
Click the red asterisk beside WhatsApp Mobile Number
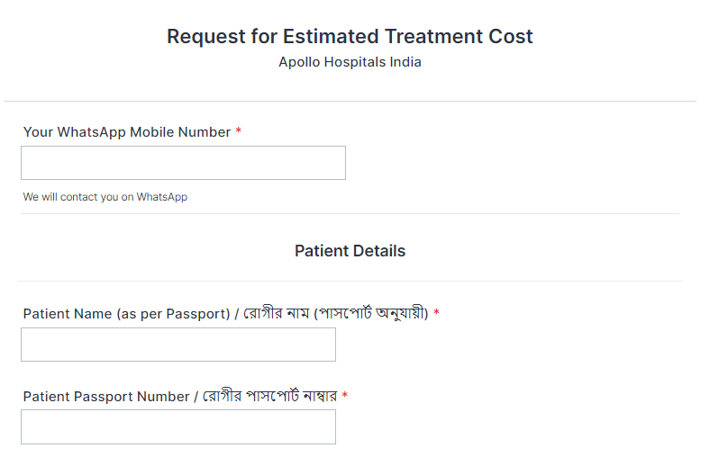pyautogui.click(x=239, y=132)
